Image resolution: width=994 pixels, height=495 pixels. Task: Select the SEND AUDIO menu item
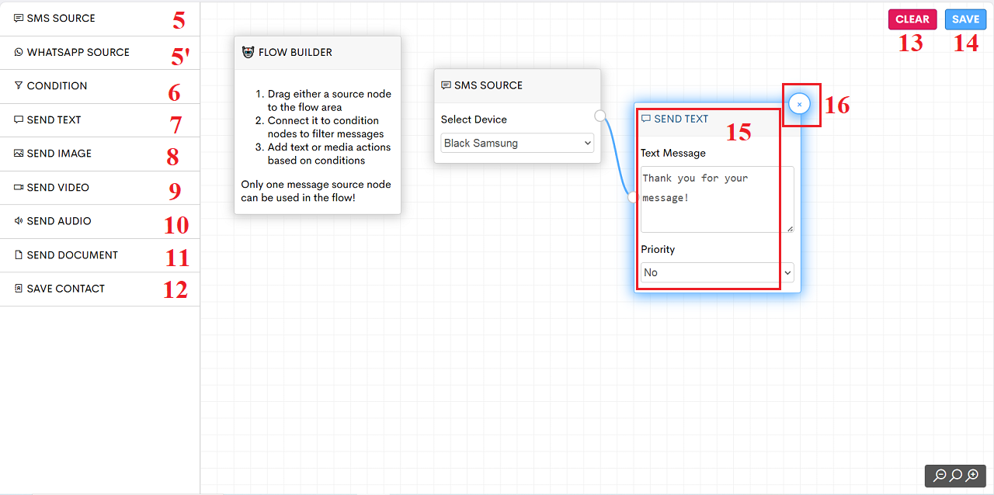point(99,220)
